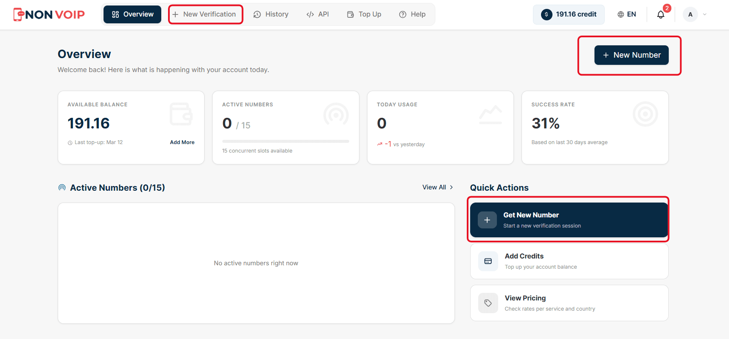
Task: Click the wallet icon in Available Balance card
Action: click(x=181, y=114)
